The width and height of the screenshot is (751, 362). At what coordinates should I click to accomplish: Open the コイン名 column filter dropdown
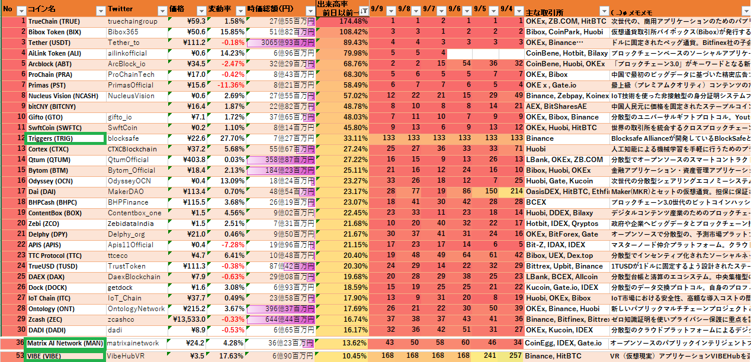(x=100, y=11)
